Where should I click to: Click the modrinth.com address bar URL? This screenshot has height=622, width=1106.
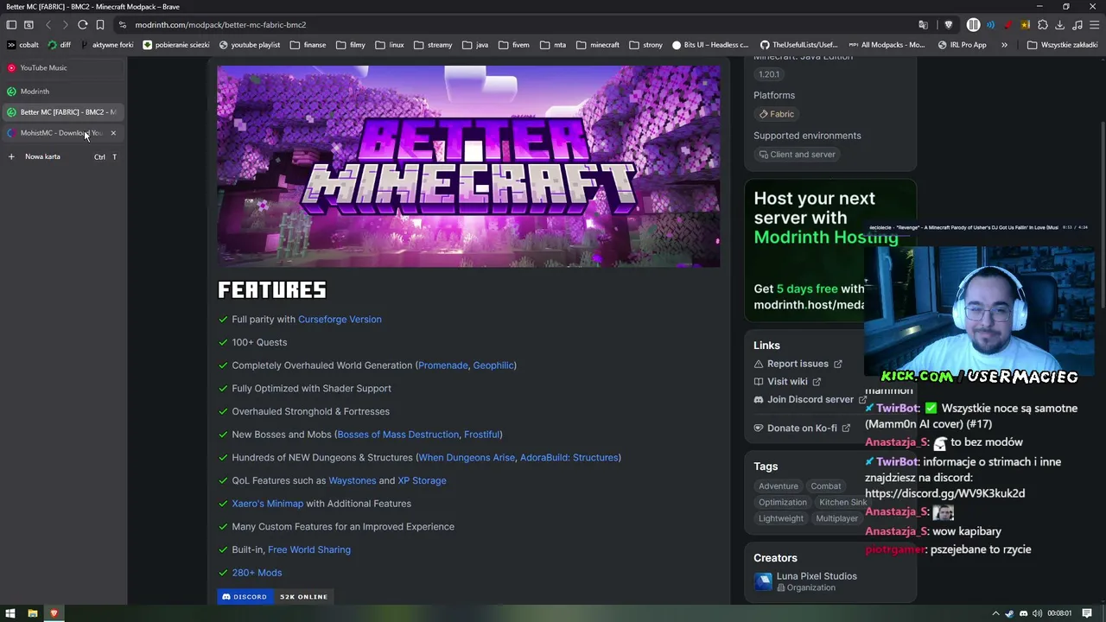[x=220, y=25]
